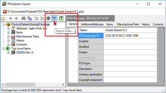Click the History calendar icon in tree
Screen dimensions: 166x93
13,40
